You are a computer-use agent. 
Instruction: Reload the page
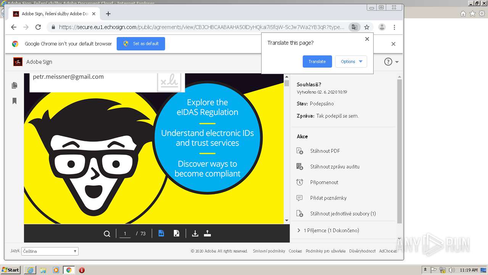click(38, 27)
